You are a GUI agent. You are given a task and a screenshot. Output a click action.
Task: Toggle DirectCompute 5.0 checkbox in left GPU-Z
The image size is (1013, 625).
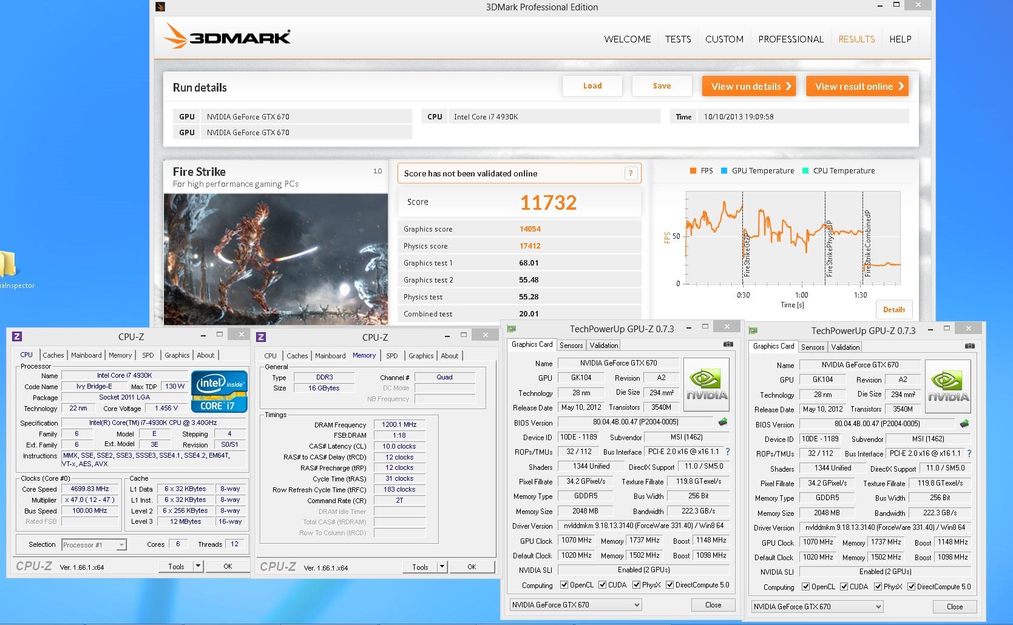coord(669,585)
